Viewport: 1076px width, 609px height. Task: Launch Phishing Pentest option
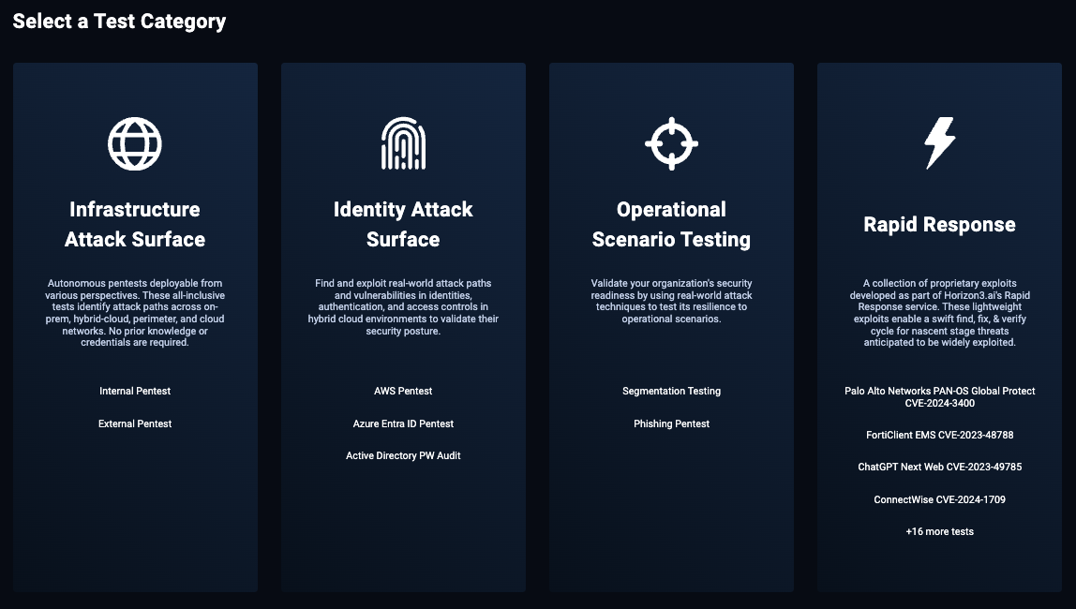point(671,423)
